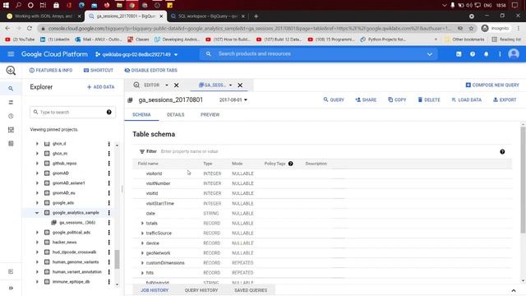Click the Policy Tags help icon
The image size is (526, 296).
pos(290,164)
